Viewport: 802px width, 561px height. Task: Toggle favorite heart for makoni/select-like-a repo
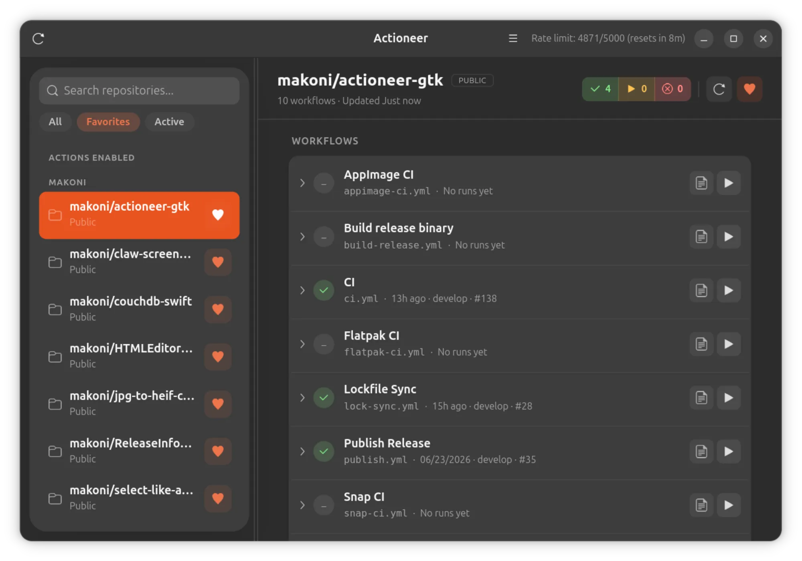tap(218, 498)
